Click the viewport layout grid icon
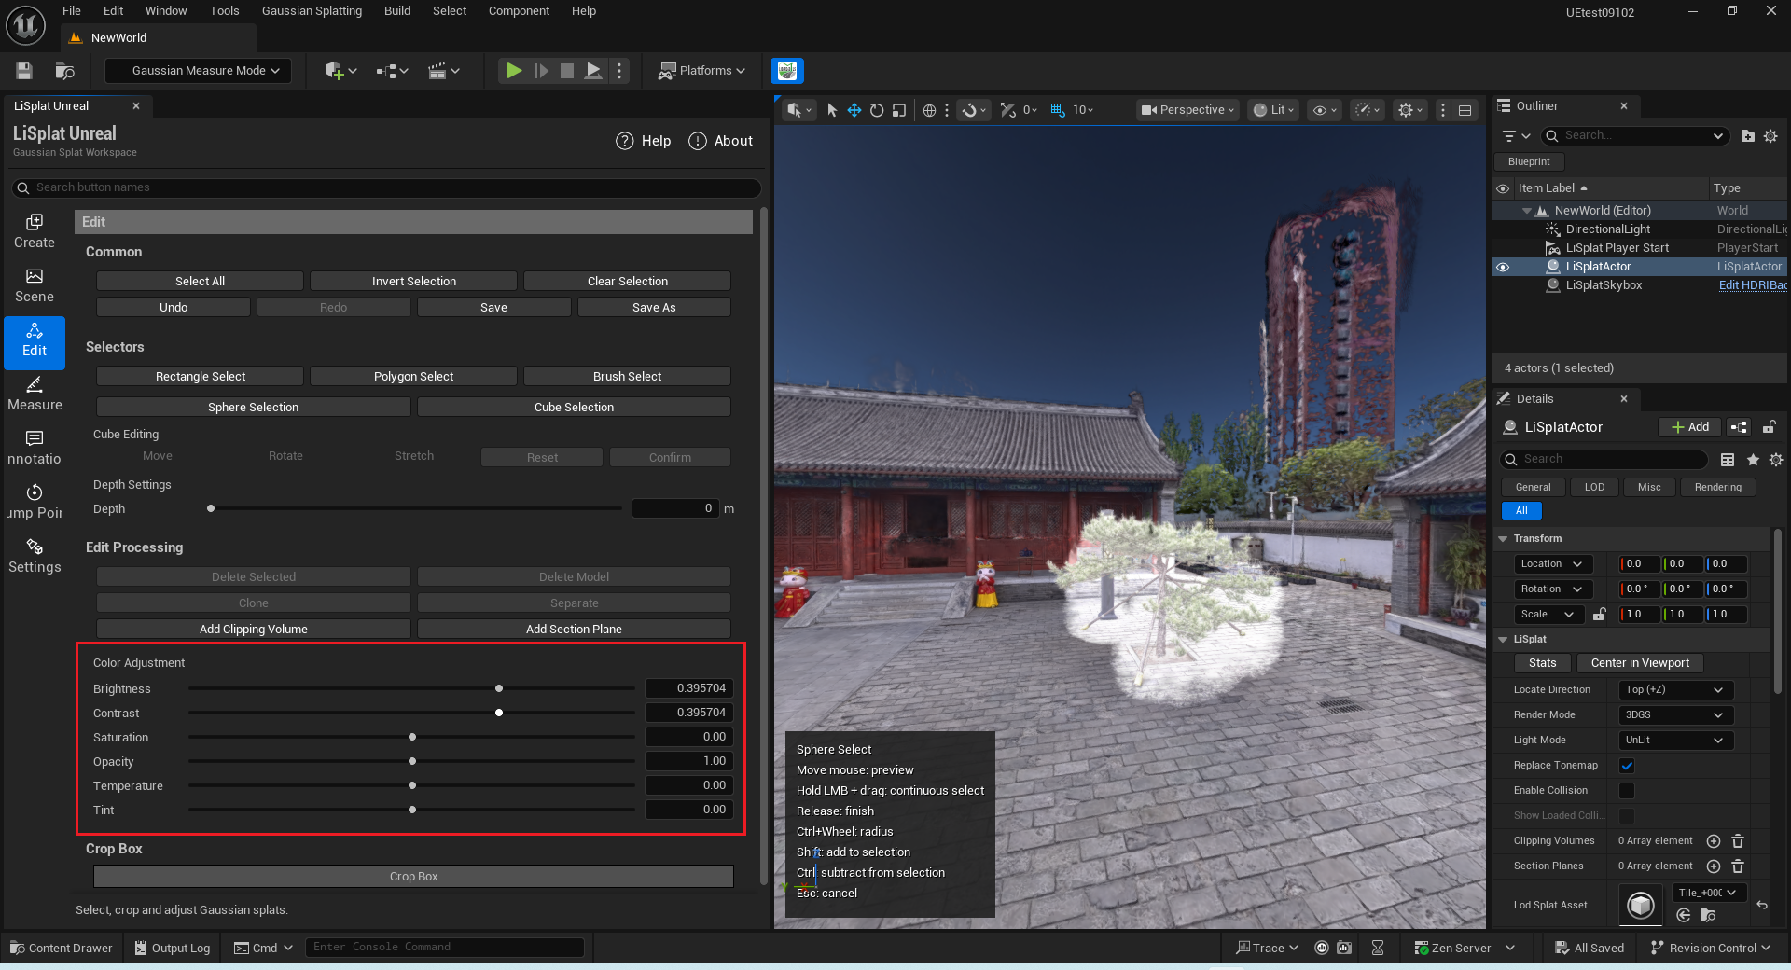 coord(1465,110)
